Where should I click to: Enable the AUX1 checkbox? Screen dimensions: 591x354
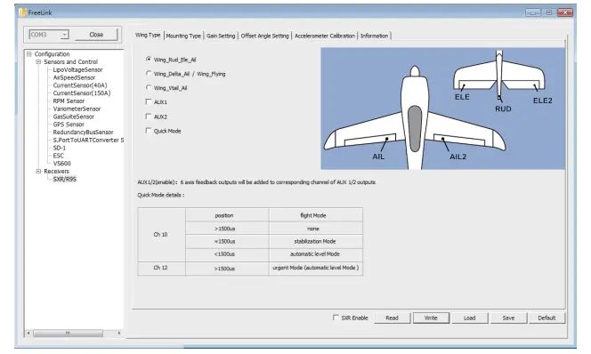[x=149, y=101]
